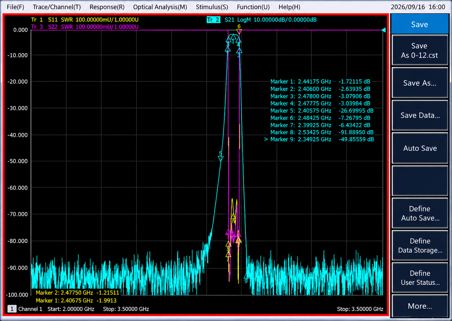Select Marker 1 readout 2.44175 GHz row
The width and height of the screenshot is (452, 321).
click(320, 82)
